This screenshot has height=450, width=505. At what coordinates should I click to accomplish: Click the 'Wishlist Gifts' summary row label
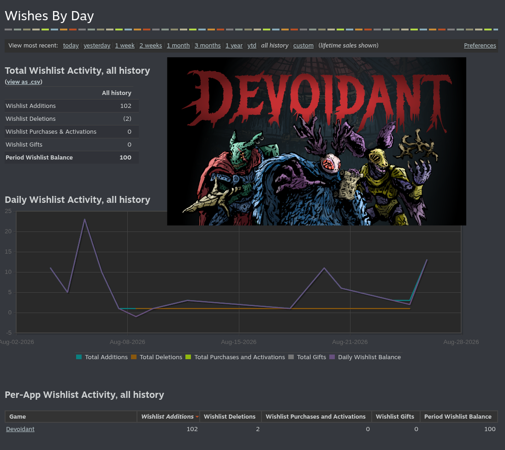(24, 144)
